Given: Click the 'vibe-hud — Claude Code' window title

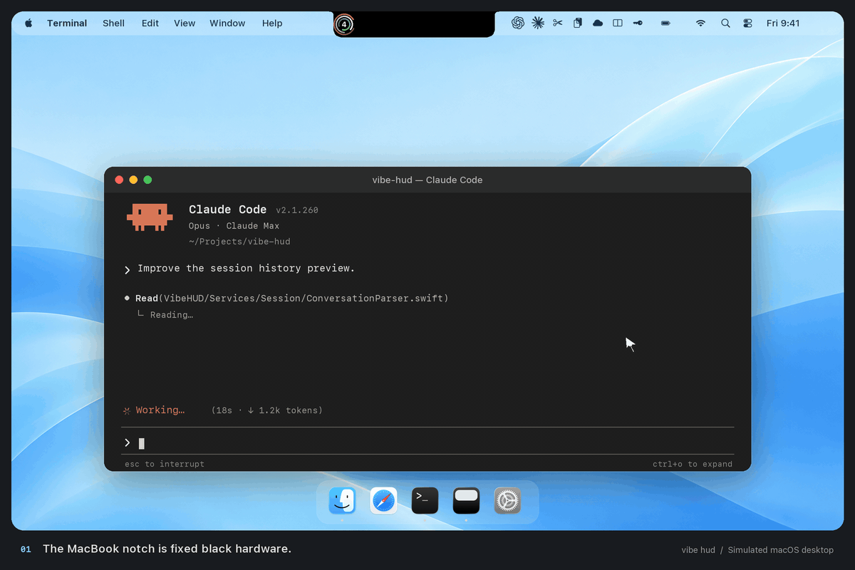Looking at the screenshot, I should 427,180.
